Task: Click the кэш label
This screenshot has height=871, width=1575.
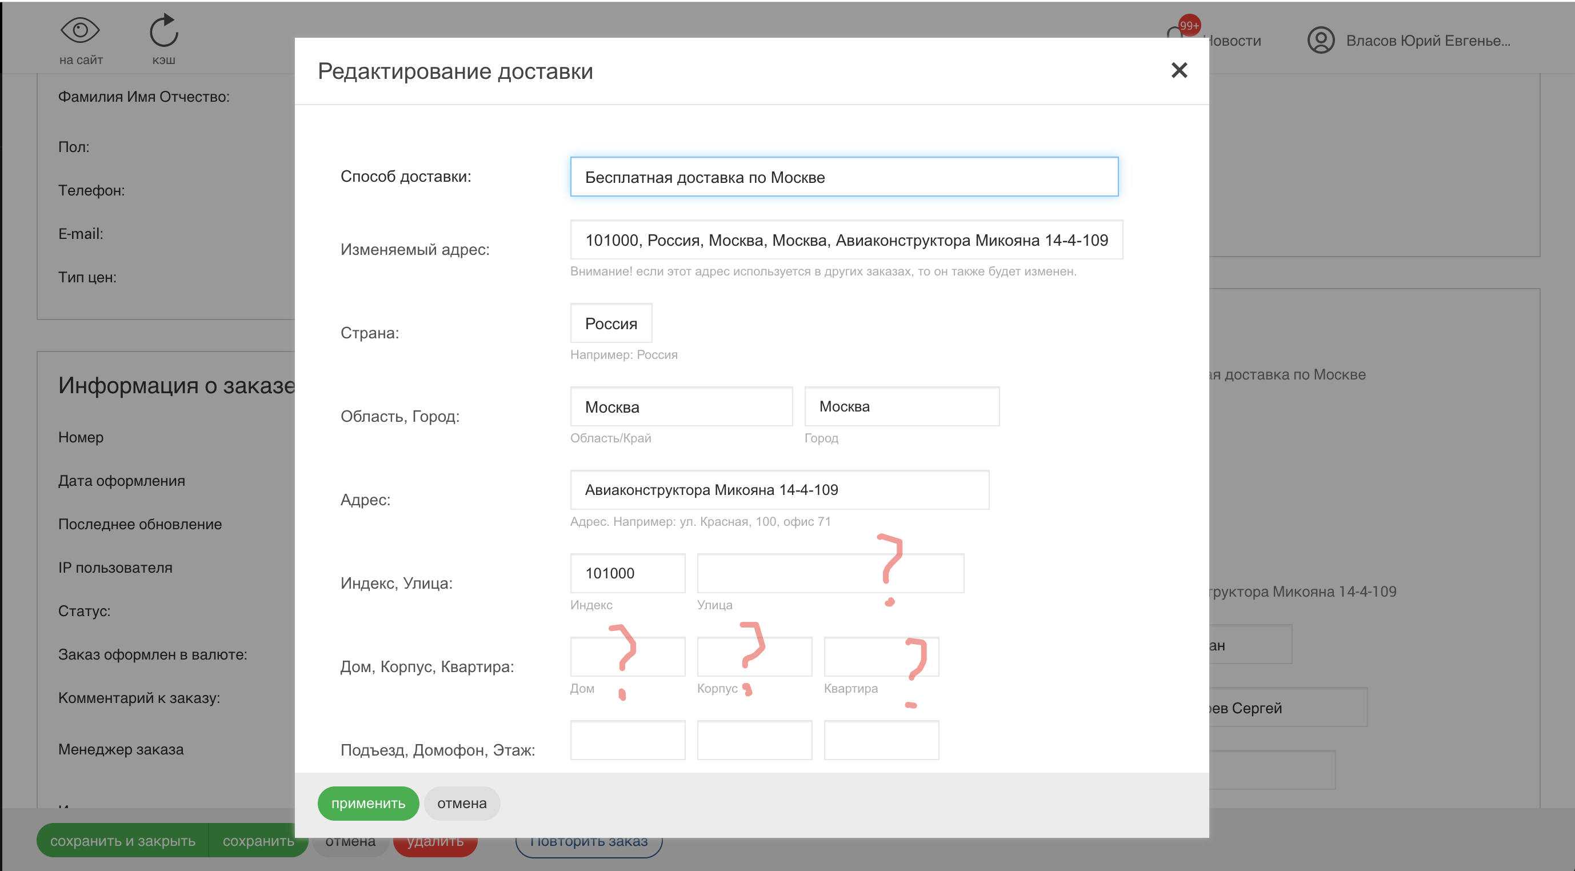Action: pos(164,60)
